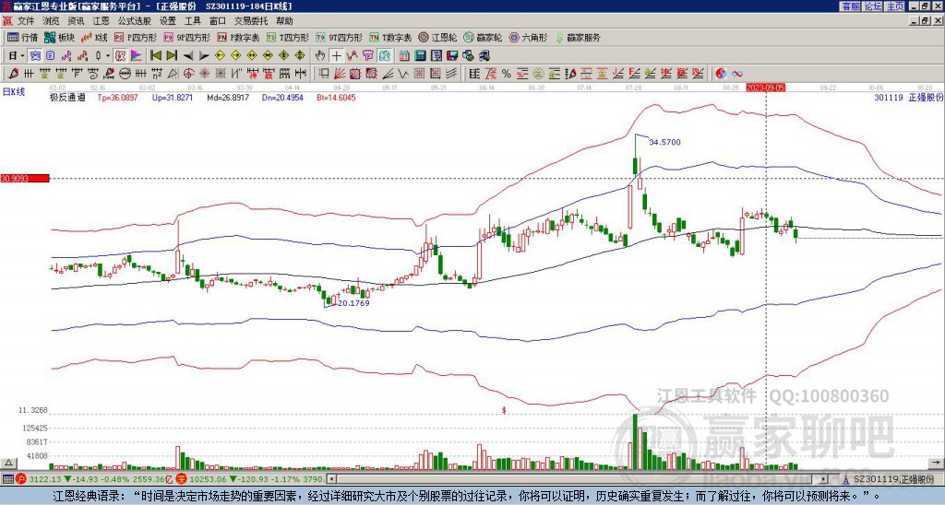Open the 帮助 menu
The image size is (945, 505).
284,21
